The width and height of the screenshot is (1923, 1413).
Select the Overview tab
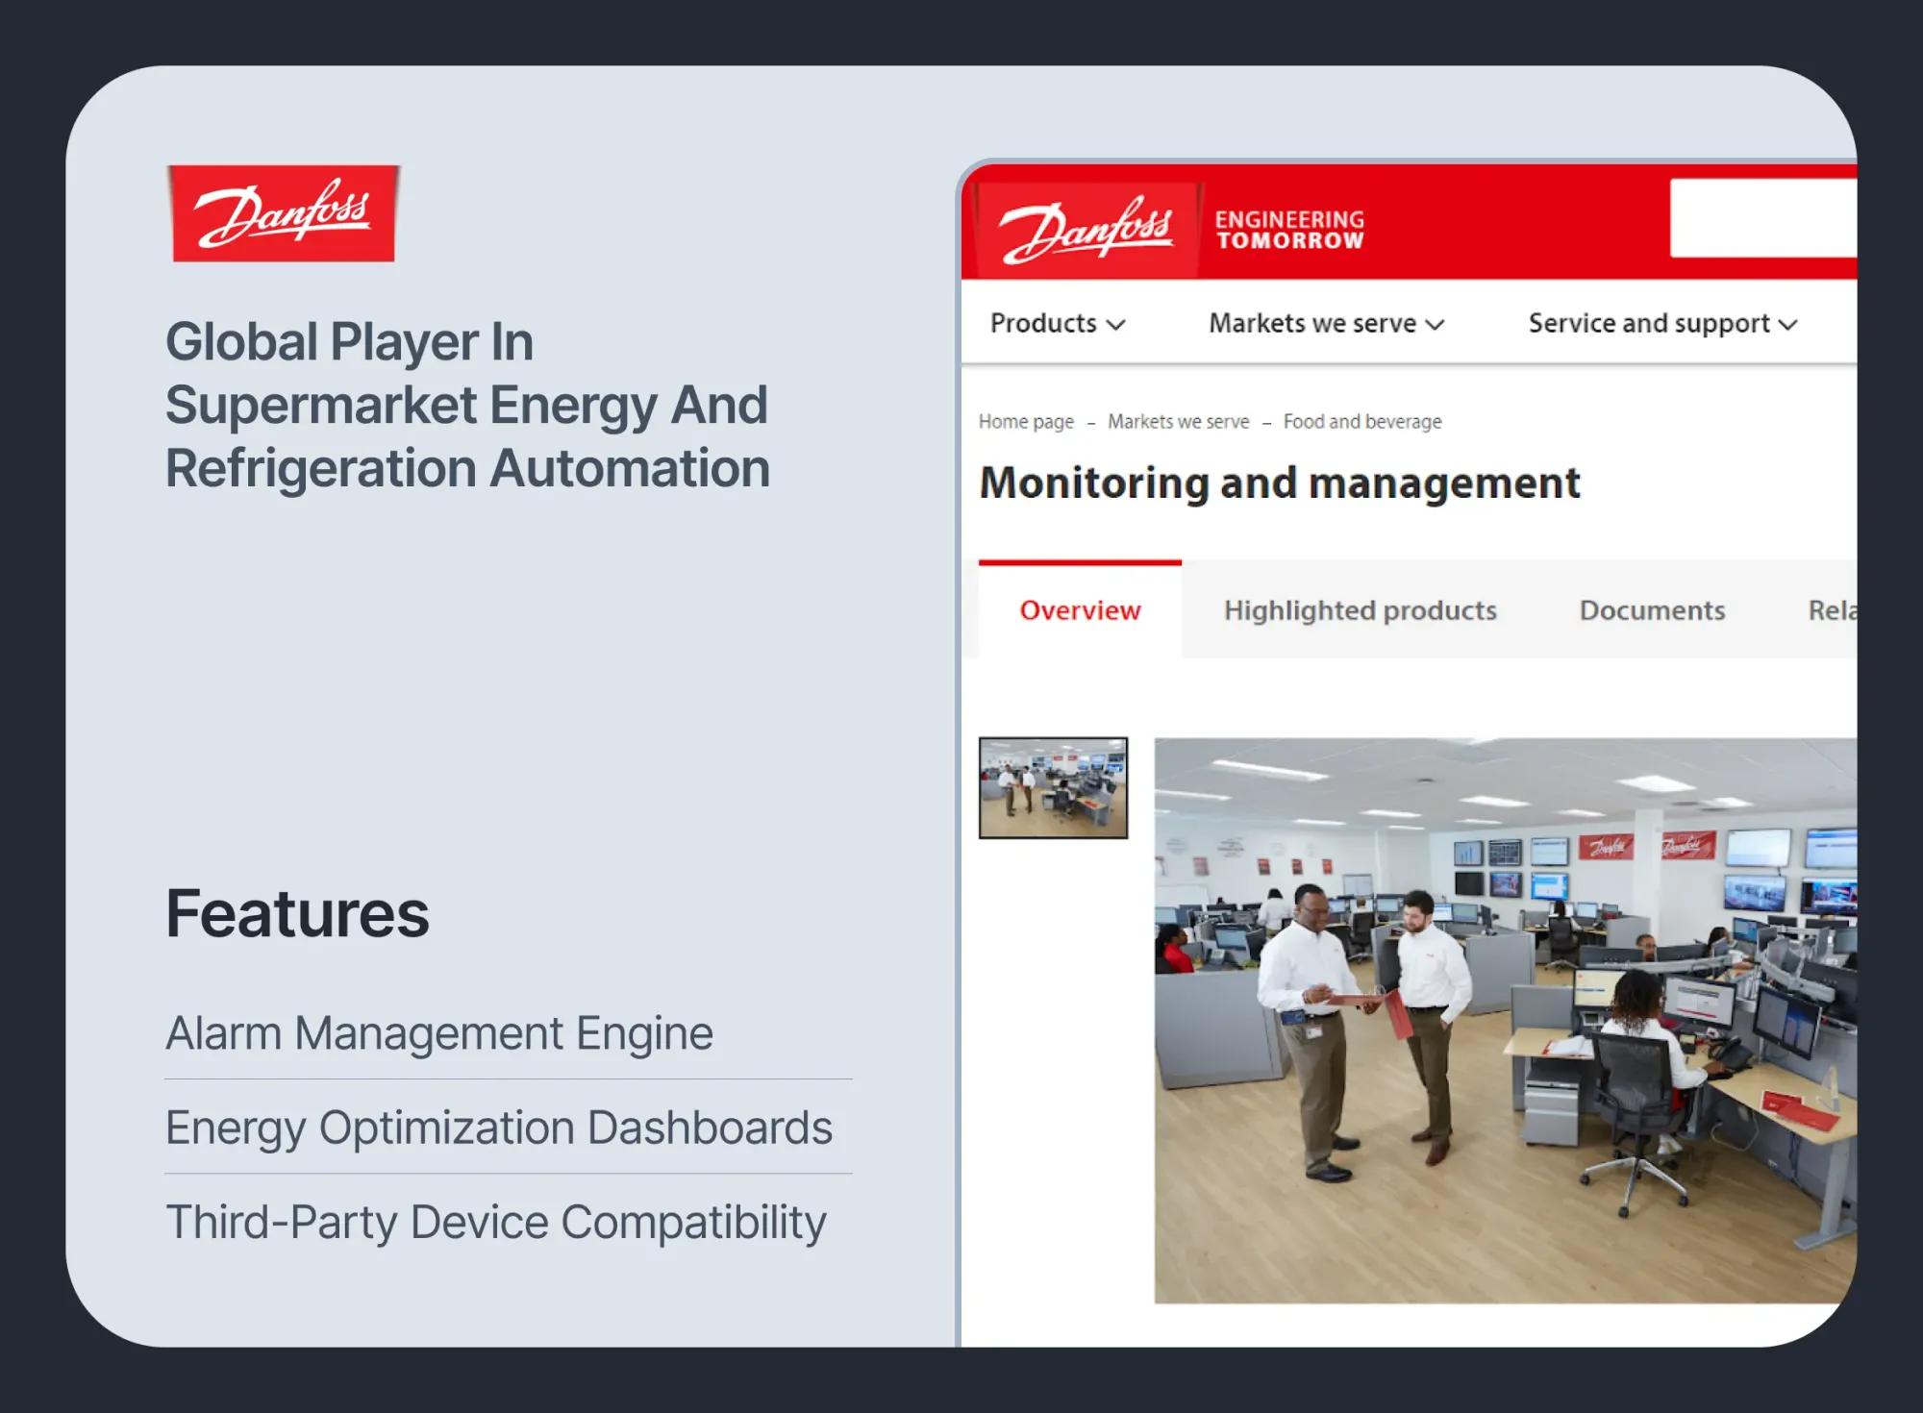(1080, 610)
